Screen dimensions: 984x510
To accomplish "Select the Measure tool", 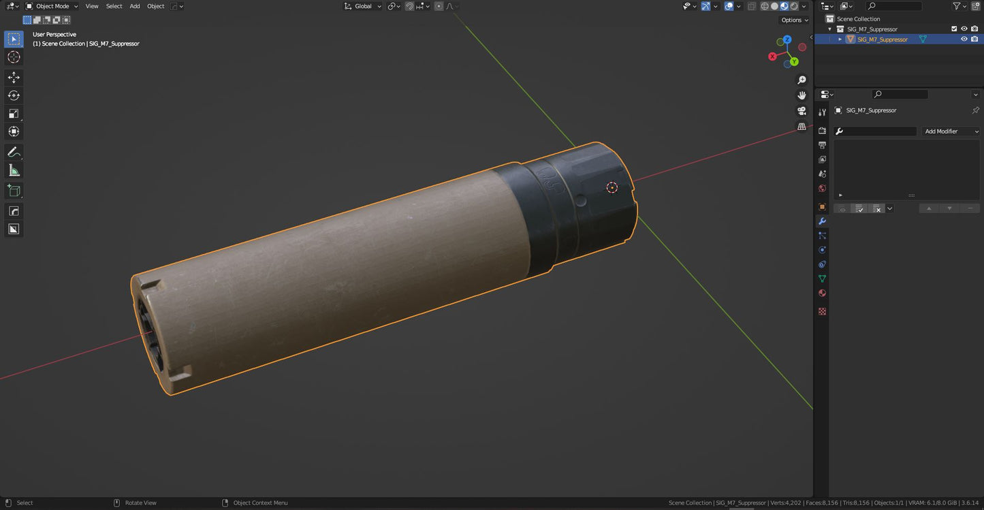I will [14, 170].
